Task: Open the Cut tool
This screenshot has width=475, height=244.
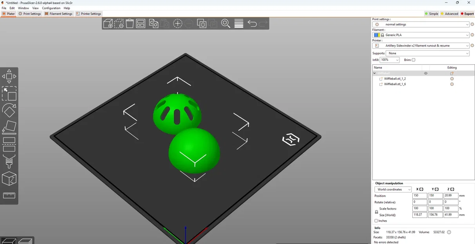Action: 9,144
